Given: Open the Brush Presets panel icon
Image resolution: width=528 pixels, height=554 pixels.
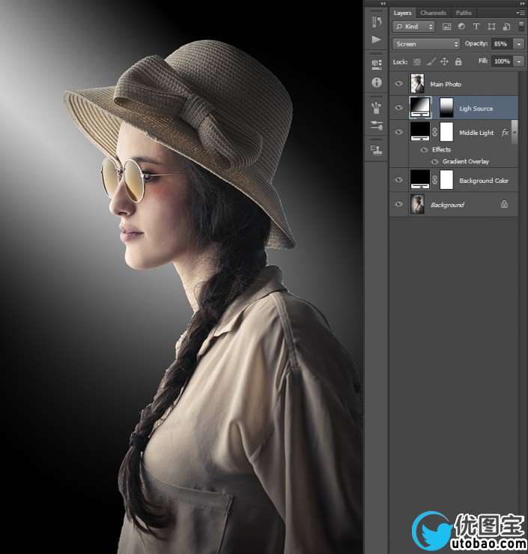Looking at the screenshot, I should point(376,107).
